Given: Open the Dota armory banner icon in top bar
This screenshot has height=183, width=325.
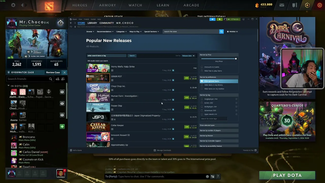Looking at the screenshot, I should click(x=295, y=5).
